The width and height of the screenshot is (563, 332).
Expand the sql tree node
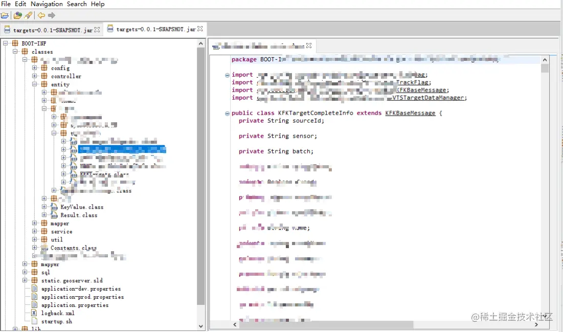(25, 272)
